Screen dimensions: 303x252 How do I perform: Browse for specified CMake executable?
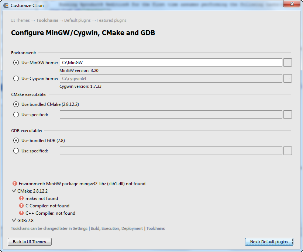(287, 115)
